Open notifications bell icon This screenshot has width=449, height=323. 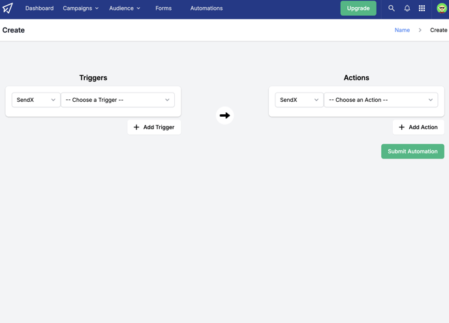(x=407, y=8)
